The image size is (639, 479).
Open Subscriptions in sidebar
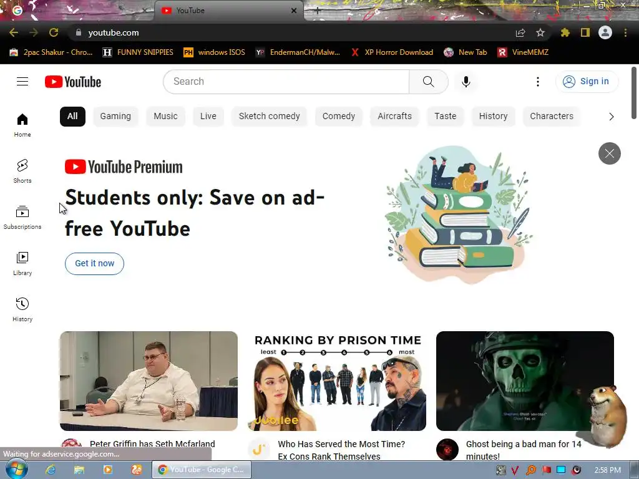click(x=22, y=217)
